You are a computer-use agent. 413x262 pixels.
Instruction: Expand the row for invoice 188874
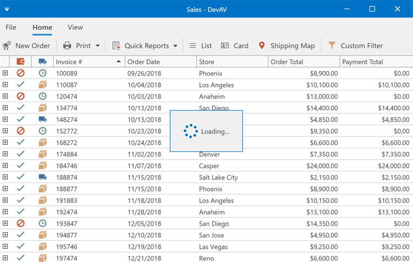coord(5,177)
